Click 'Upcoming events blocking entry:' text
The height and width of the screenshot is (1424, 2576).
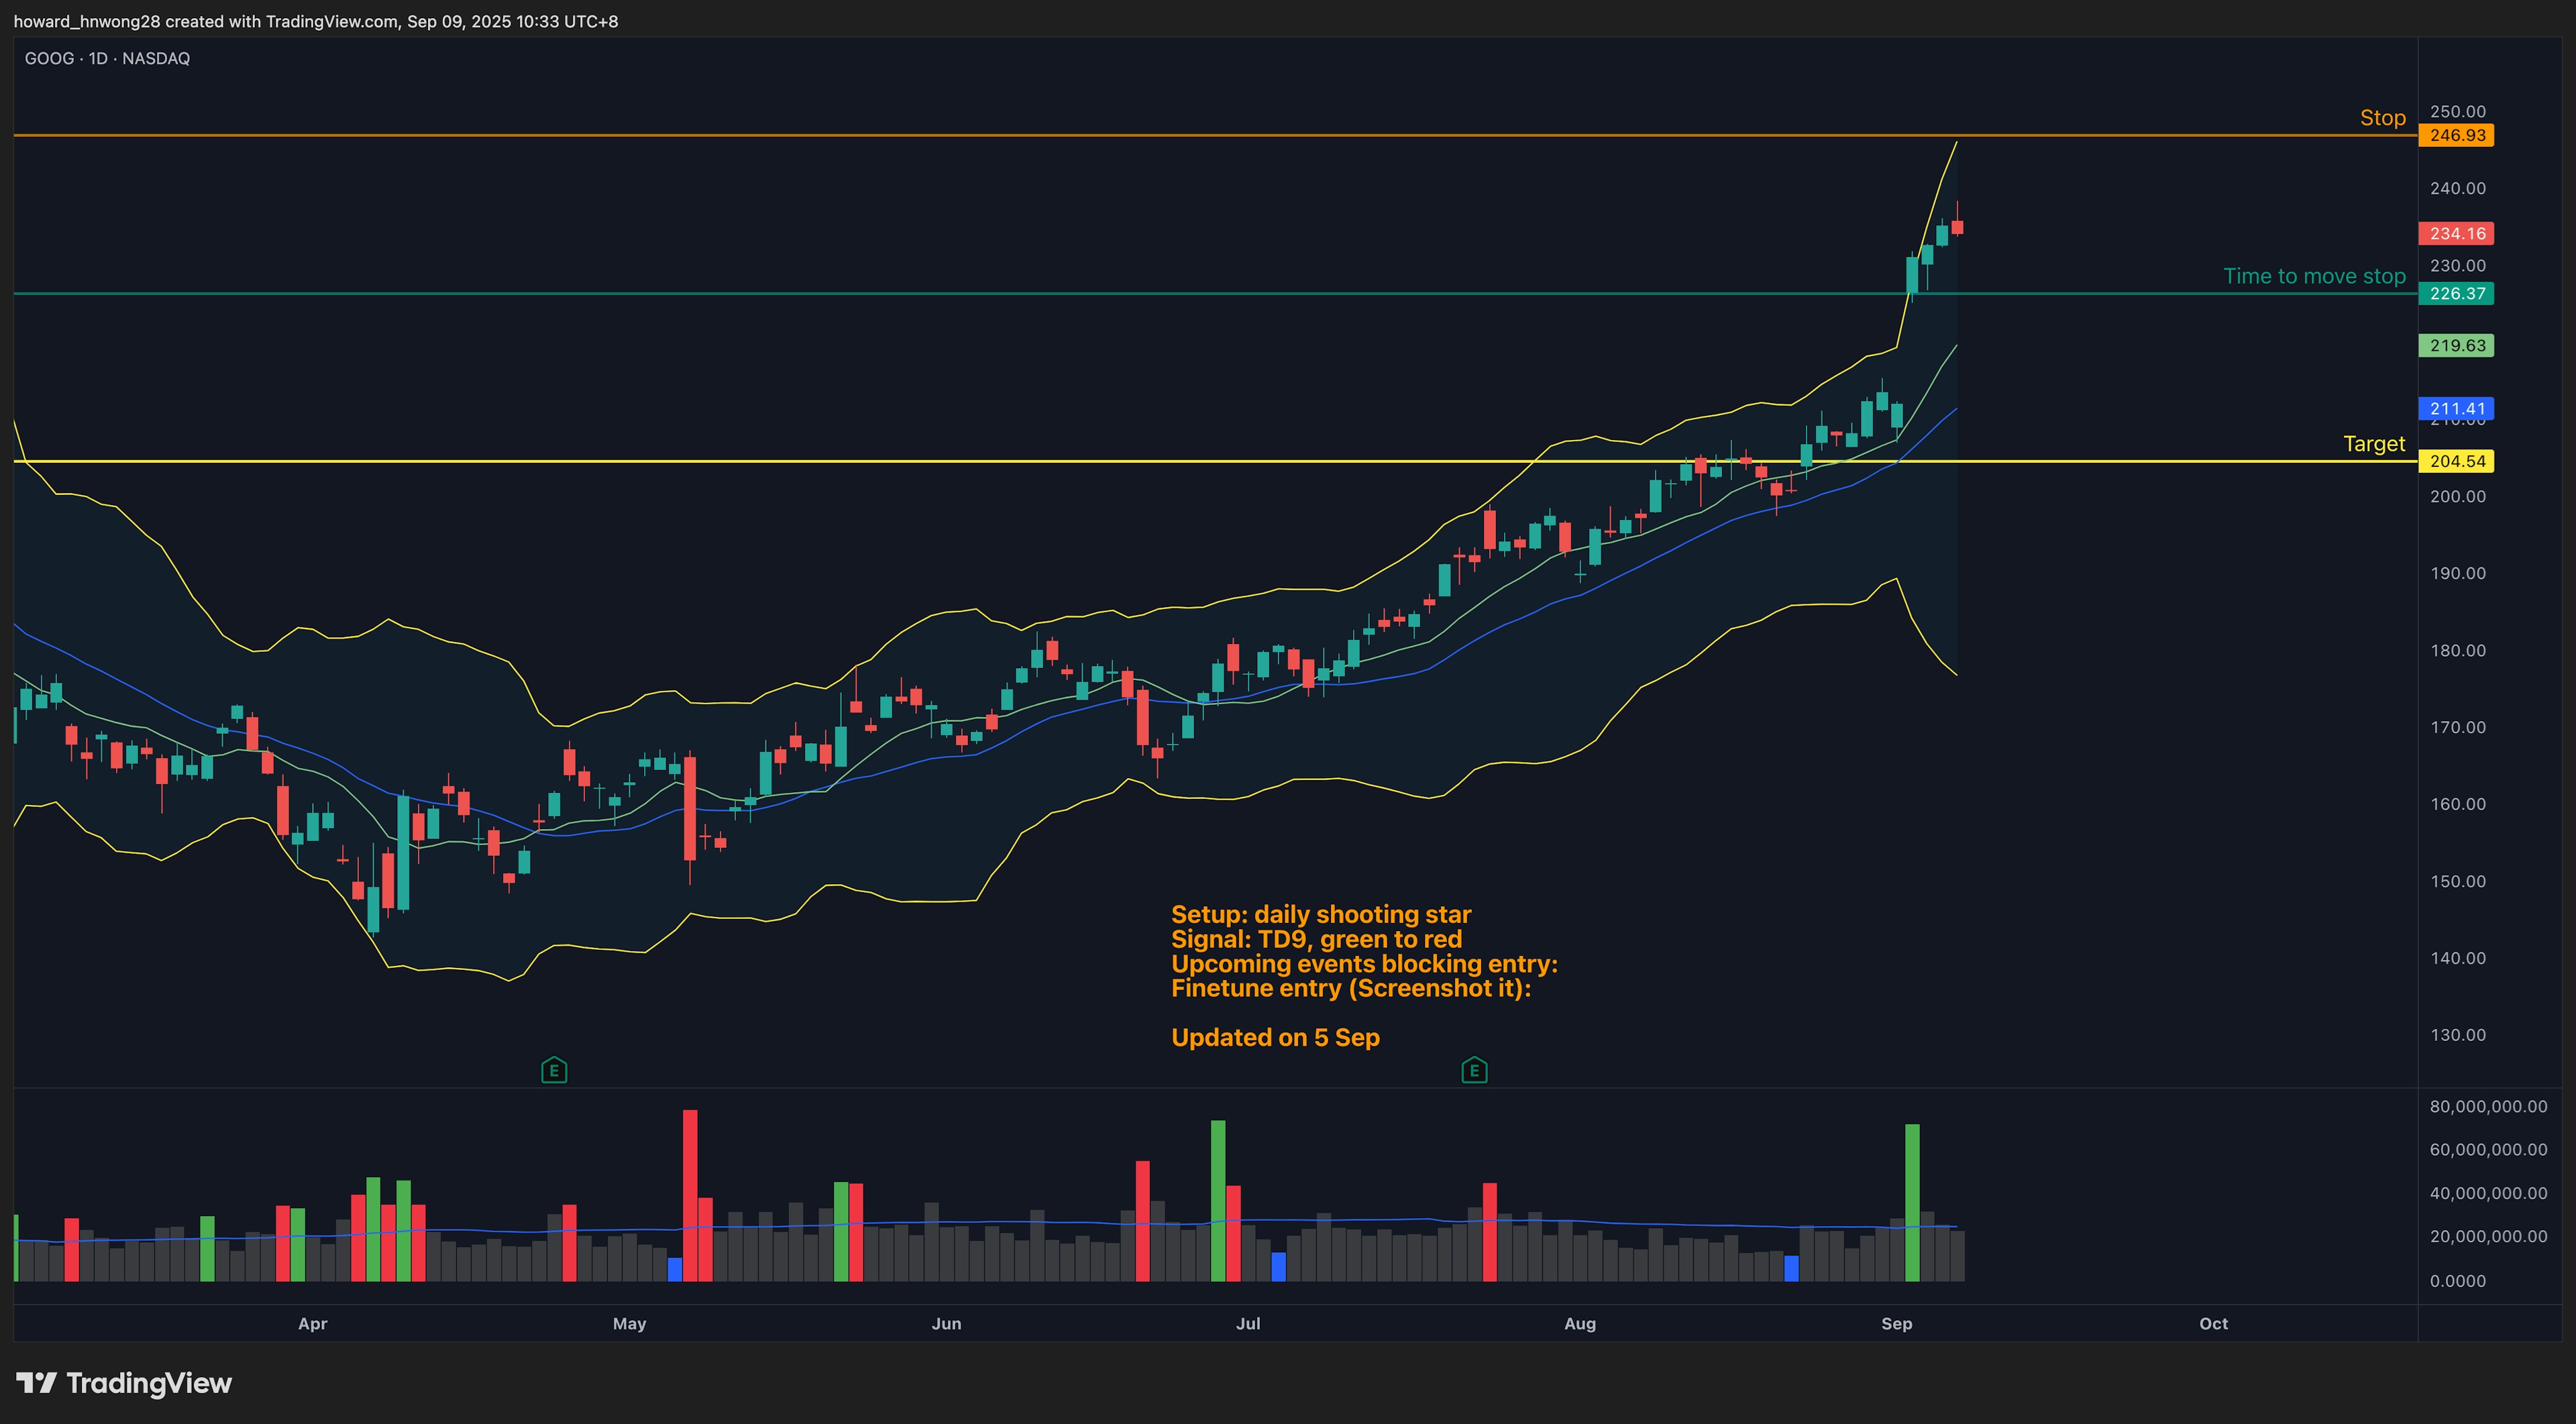pos(1364,964)
